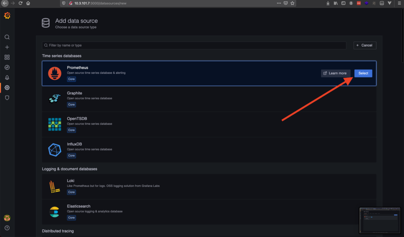Open Dashboards via the four-squares sidebar icon
The width and height of the screenshot is (404, 237).
(x=7, y=57)
